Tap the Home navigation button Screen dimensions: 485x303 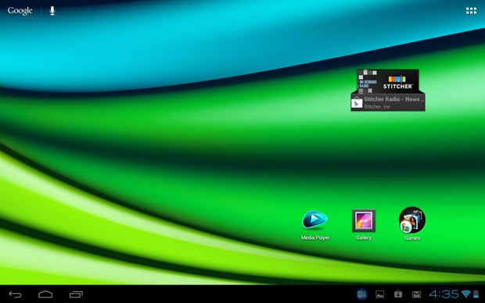pyautogui.click(x=45, y=294)
